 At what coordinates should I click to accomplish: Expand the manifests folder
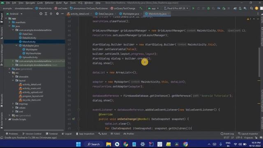(x=9, y=22)
